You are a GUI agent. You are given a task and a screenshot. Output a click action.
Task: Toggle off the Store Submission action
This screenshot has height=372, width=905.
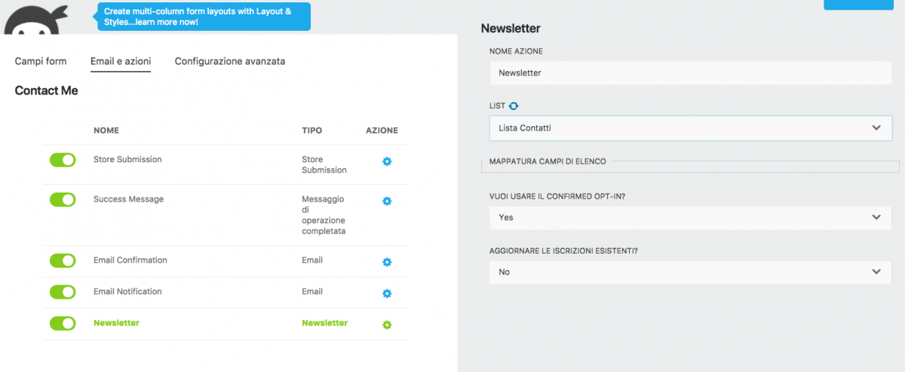(63, 160)
